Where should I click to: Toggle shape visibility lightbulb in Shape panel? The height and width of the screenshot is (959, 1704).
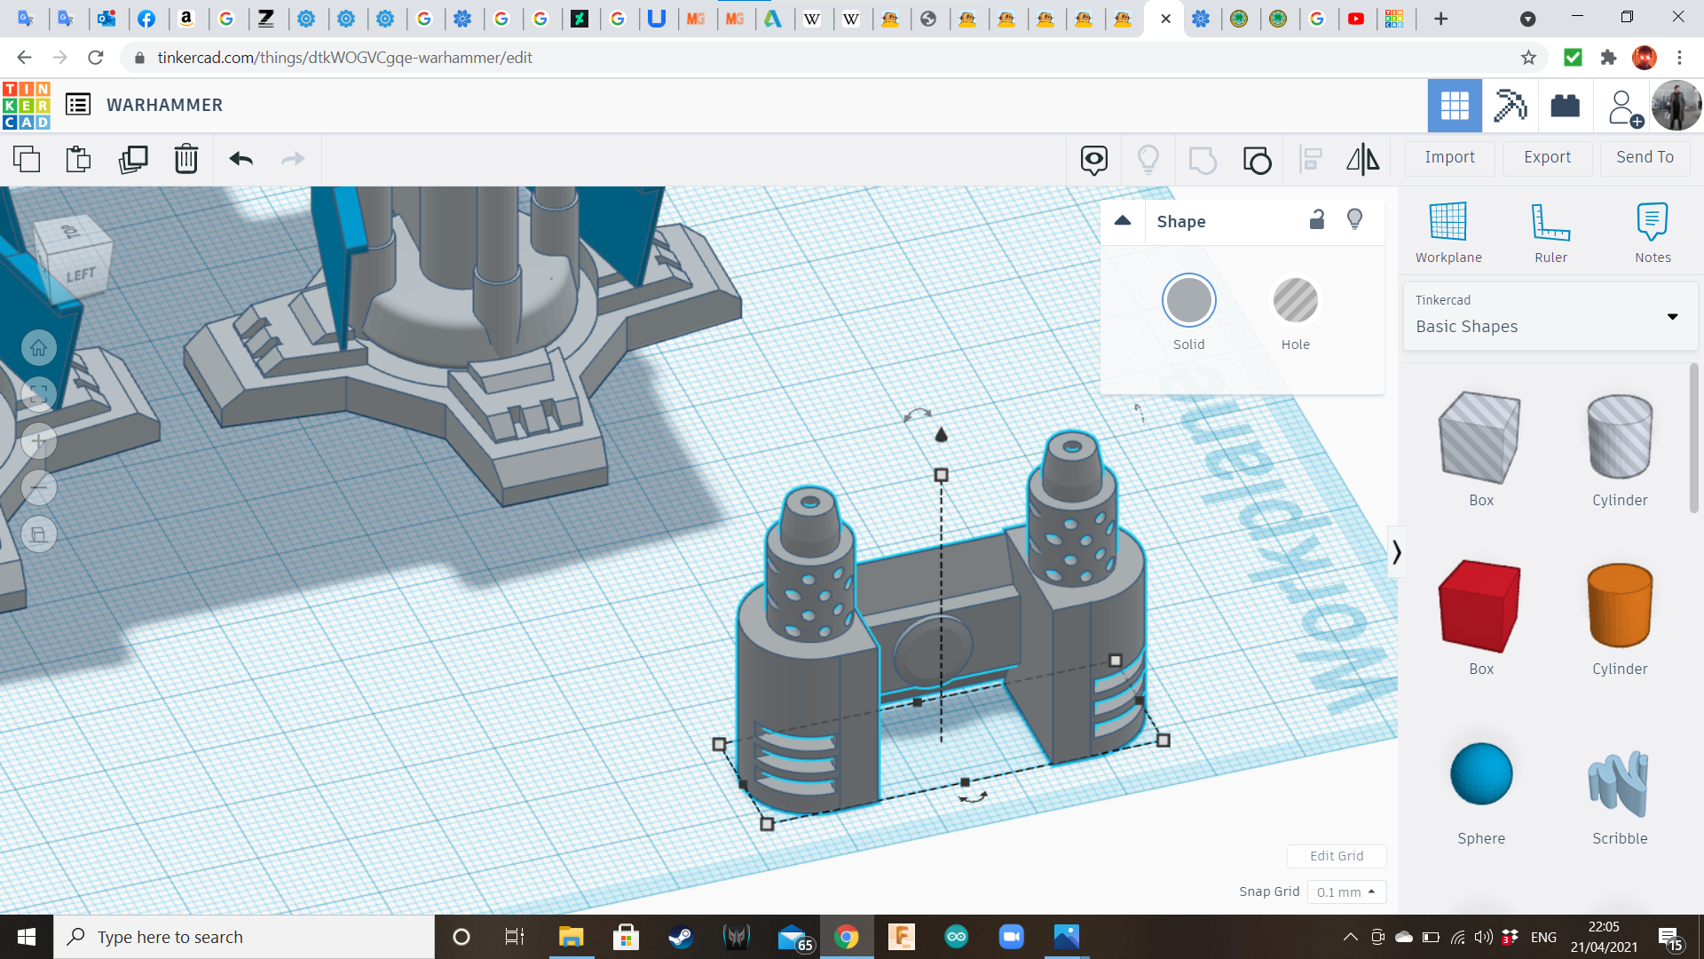1354,220
